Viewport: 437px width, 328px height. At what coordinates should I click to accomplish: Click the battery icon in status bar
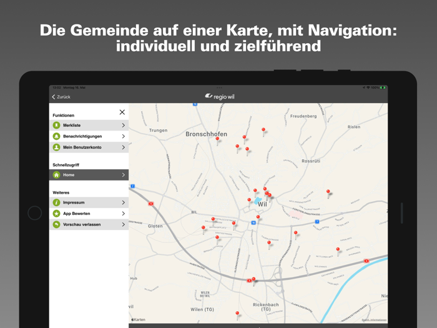383,87
